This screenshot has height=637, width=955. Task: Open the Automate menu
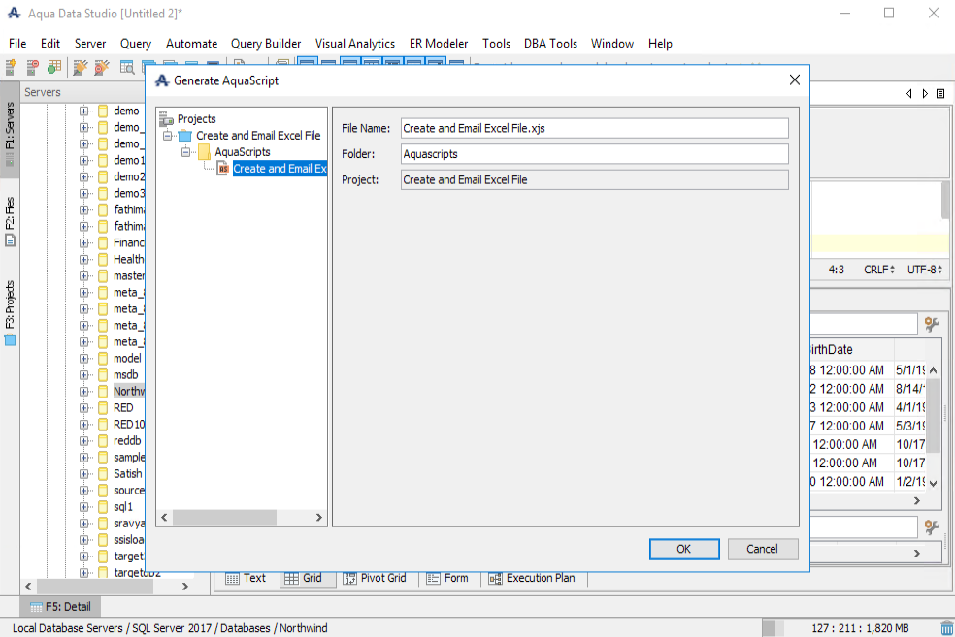[x=191, y=44]
